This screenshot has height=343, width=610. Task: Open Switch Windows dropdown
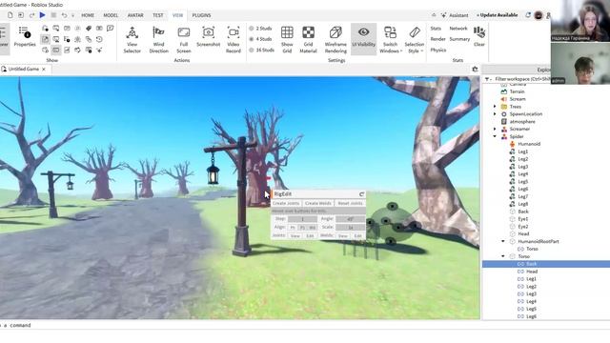tap(390, 40)
